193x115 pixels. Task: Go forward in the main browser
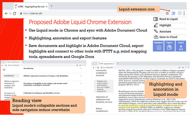pyautogui.click(x=10, y=13)
